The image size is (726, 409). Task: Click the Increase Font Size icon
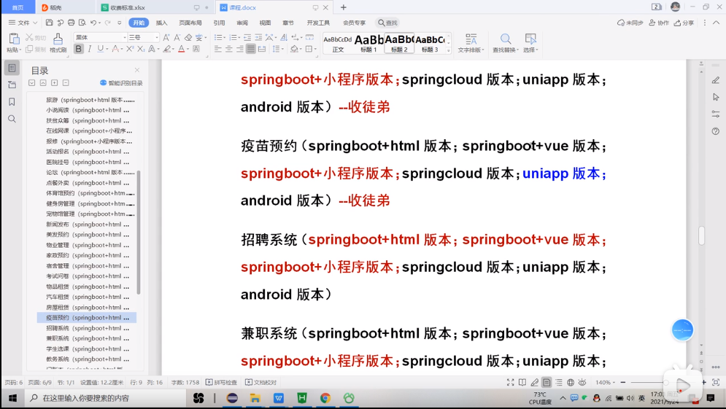coord(166,37)
